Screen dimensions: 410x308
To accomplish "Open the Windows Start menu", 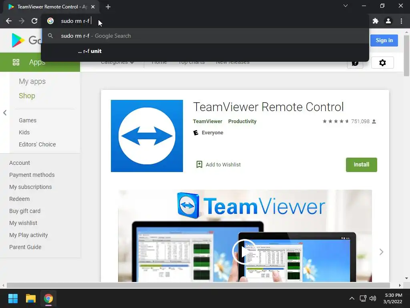I will pyautogui.click(x=13, y=298).
